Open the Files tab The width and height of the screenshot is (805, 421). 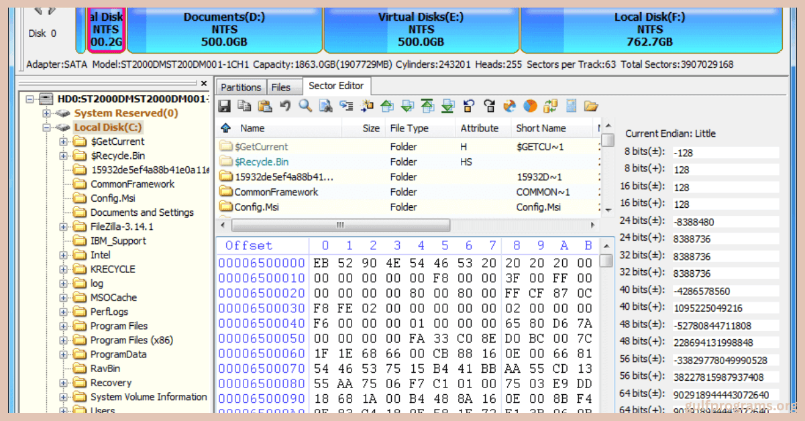coord(284,86)
